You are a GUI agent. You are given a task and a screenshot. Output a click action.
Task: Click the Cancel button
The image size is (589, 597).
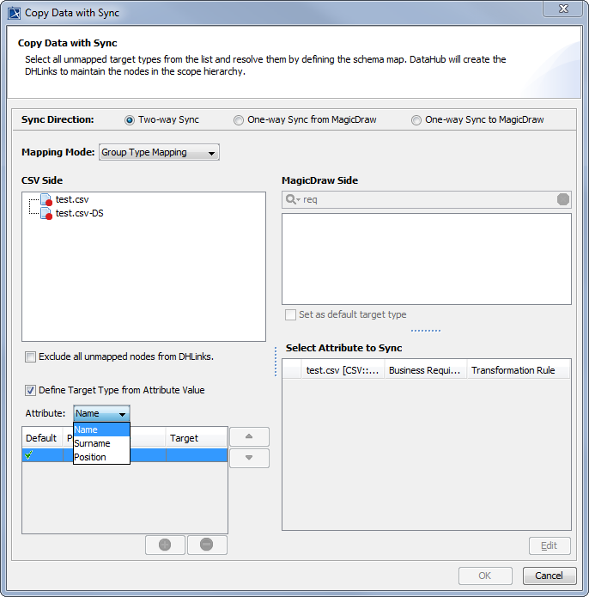(x=549, y=576)
